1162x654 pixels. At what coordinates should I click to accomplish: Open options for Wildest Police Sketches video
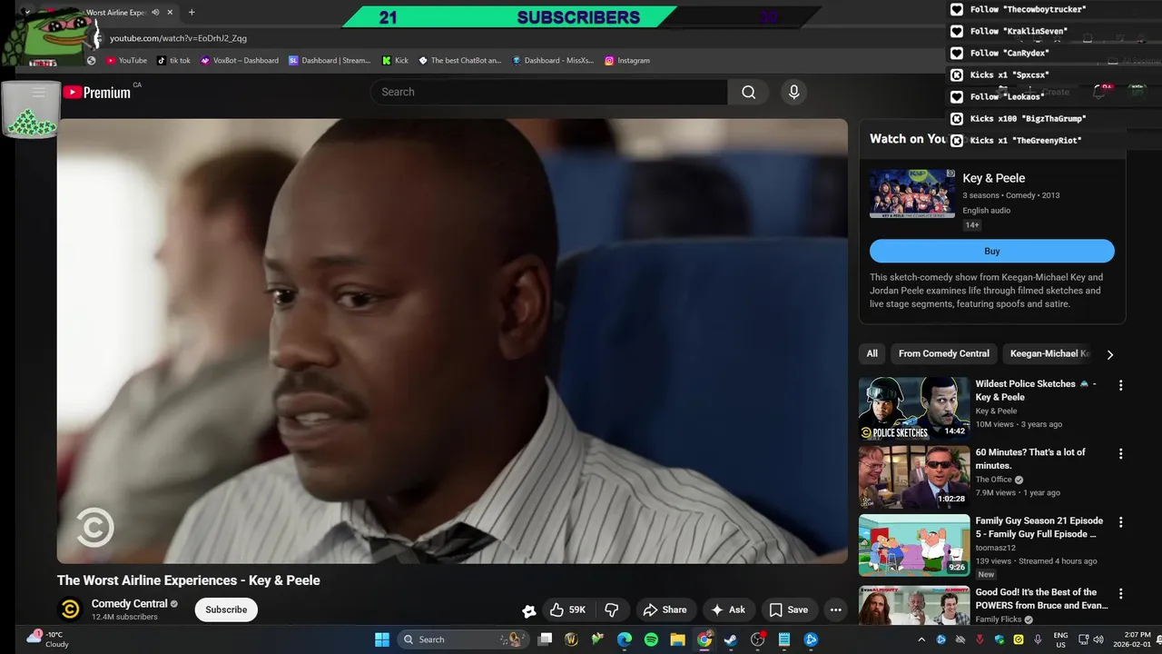(1120, 385)
